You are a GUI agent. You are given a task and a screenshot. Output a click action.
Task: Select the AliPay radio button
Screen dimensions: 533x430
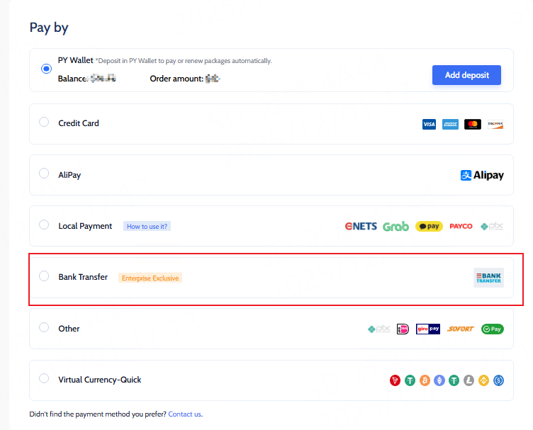coord(44,174)
